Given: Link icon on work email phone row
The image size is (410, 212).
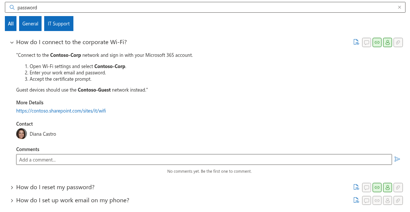Looking at the screenshot, I should coord(377,200).
